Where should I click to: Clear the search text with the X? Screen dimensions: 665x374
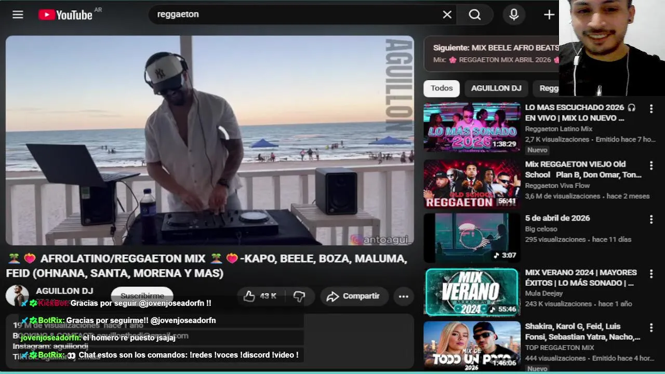pyautogui.click(x=447, y=15)
